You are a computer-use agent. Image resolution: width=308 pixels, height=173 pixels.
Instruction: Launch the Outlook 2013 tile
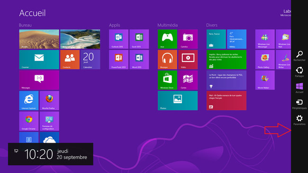pos(118,39)
